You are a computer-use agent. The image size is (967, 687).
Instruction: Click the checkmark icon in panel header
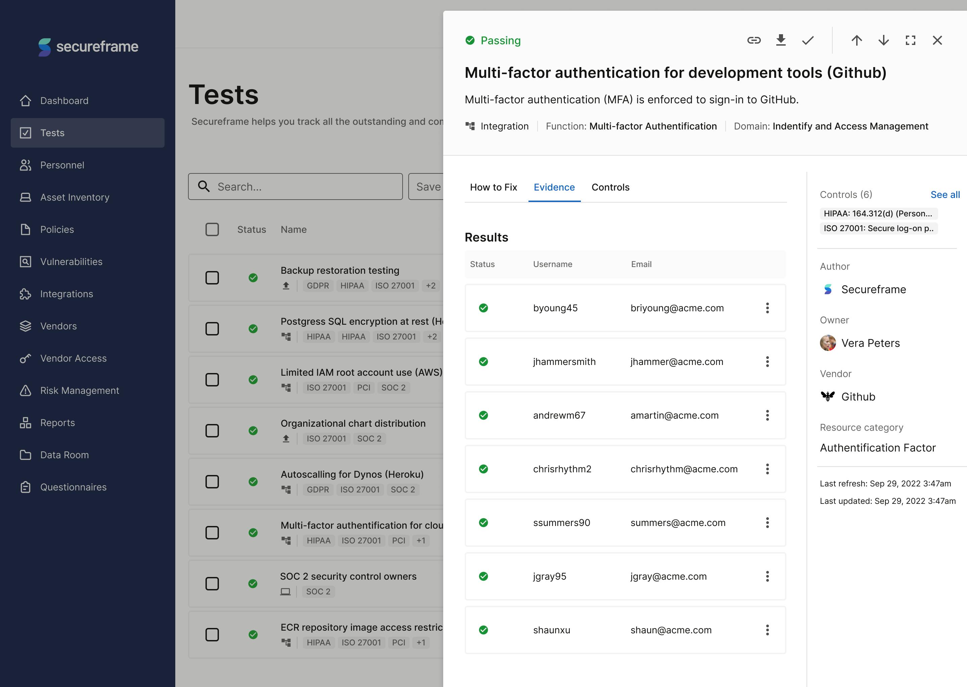pyautogui.click(x=808, y=40)
